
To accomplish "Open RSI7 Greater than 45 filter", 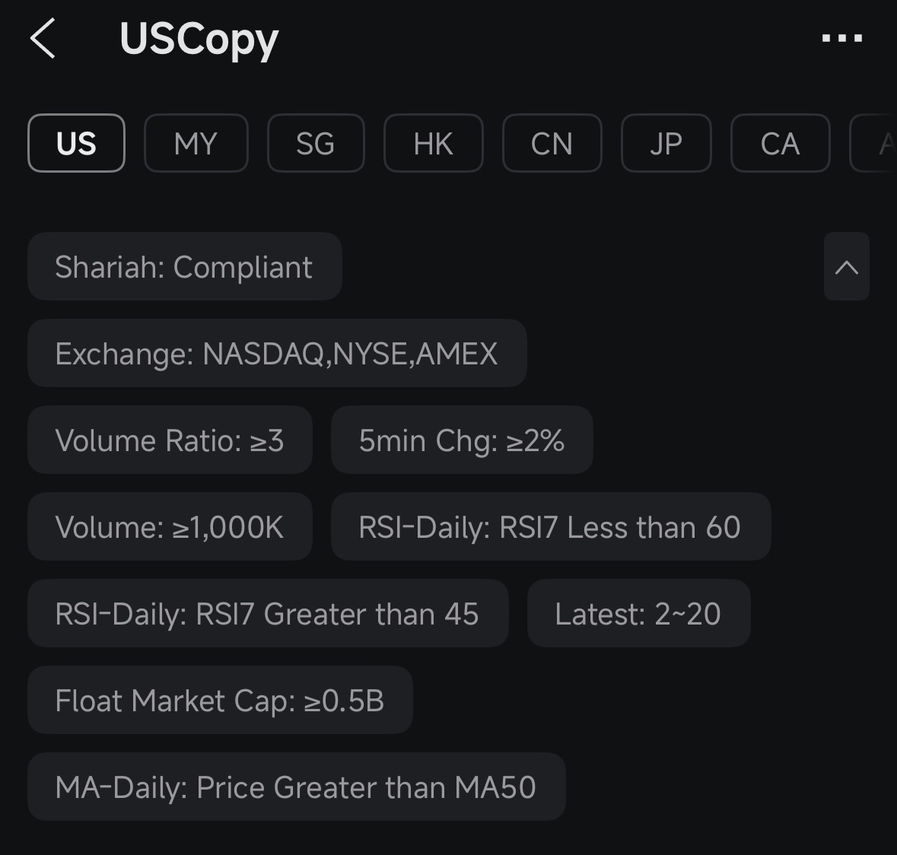I will coord(268,613).
